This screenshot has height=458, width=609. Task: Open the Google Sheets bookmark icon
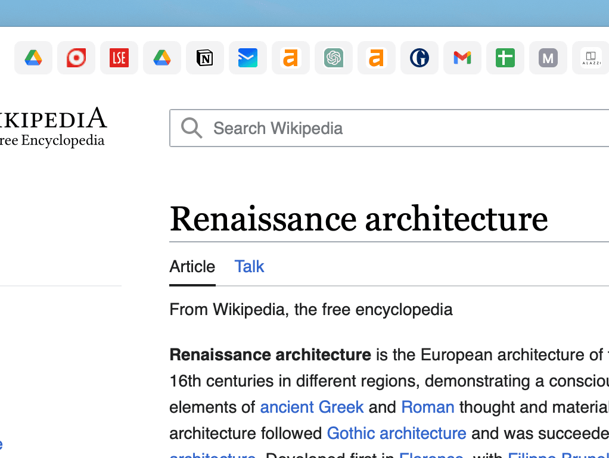click(x=505, y=58)
